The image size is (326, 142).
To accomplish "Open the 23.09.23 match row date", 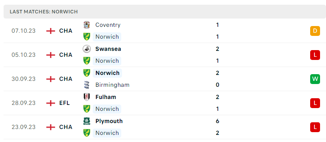I will tap(23, 127).
